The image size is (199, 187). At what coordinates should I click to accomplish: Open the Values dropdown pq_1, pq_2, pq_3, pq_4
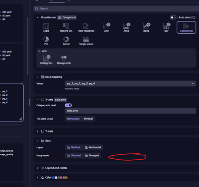point(130,84)
